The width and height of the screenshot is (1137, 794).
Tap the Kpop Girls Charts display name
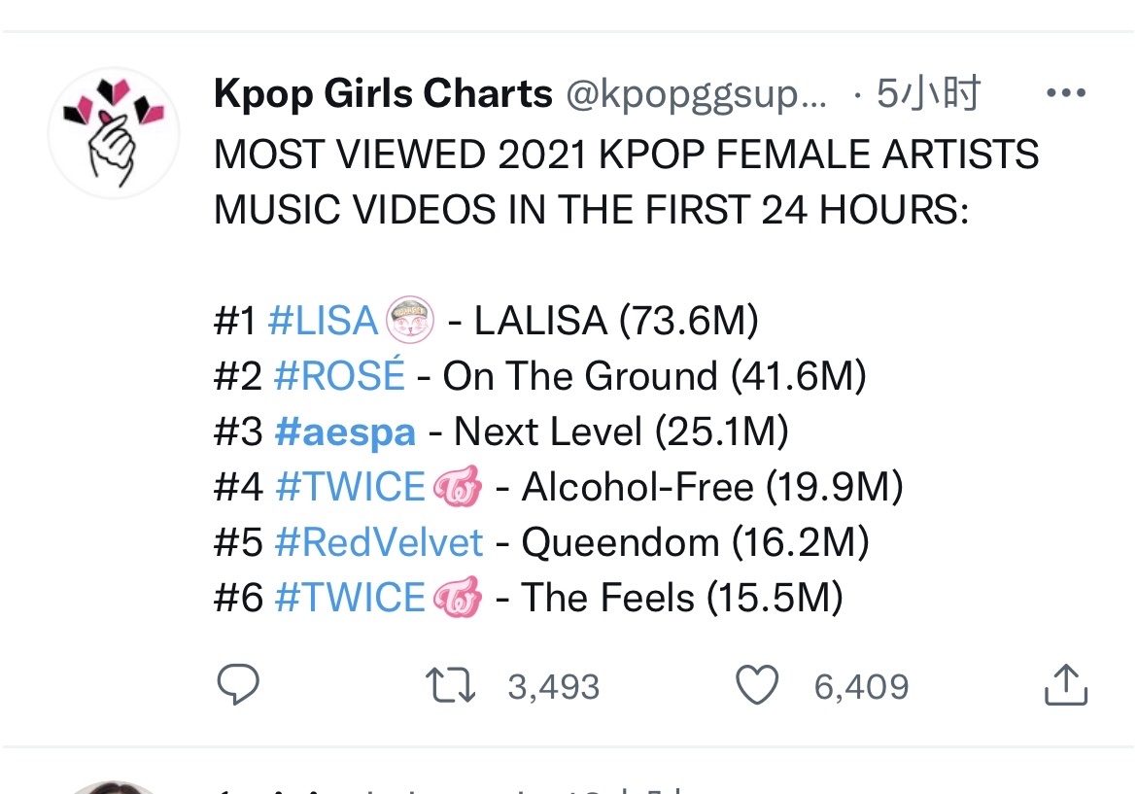pos(383,93)
